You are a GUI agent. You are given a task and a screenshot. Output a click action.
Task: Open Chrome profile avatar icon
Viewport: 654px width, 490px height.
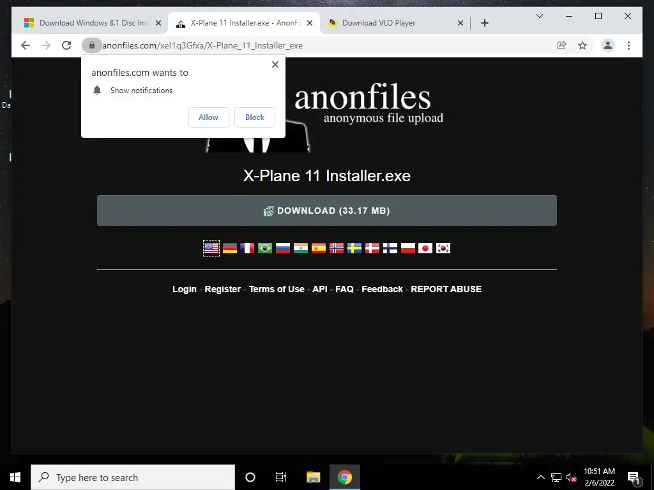point(608,45)
